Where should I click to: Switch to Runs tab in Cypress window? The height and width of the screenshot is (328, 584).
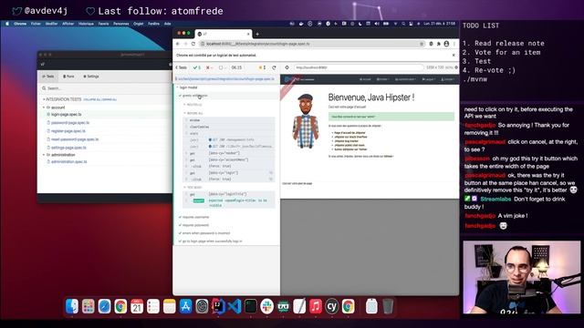[x=68, y=77]
